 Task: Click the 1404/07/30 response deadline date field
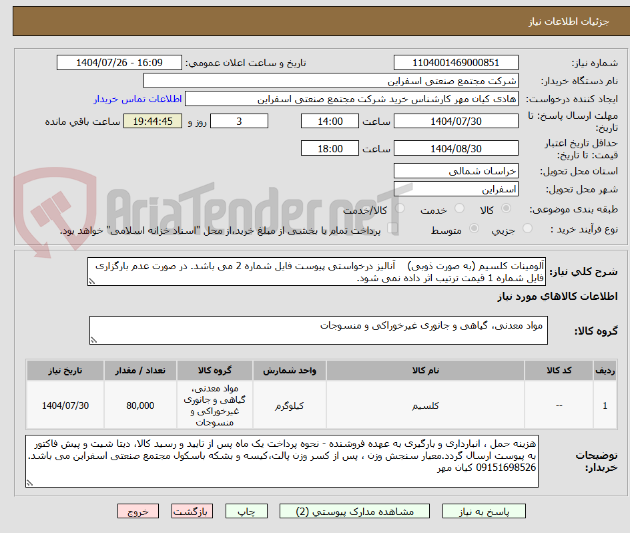point(456,121)
